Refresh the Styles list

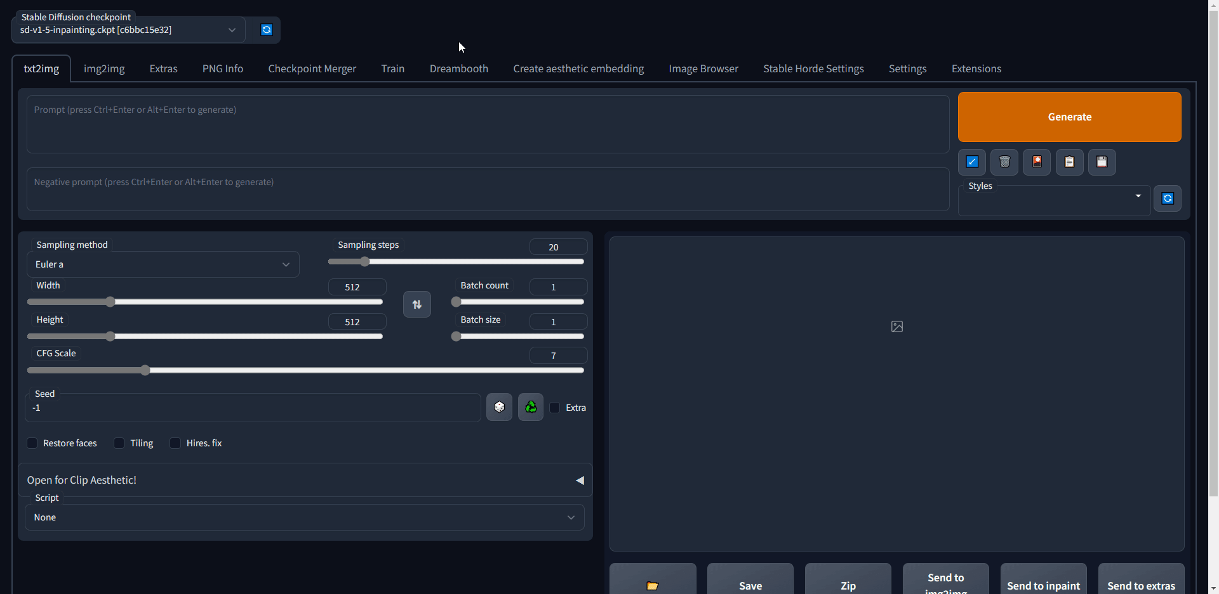click(x=1168, y=198)
